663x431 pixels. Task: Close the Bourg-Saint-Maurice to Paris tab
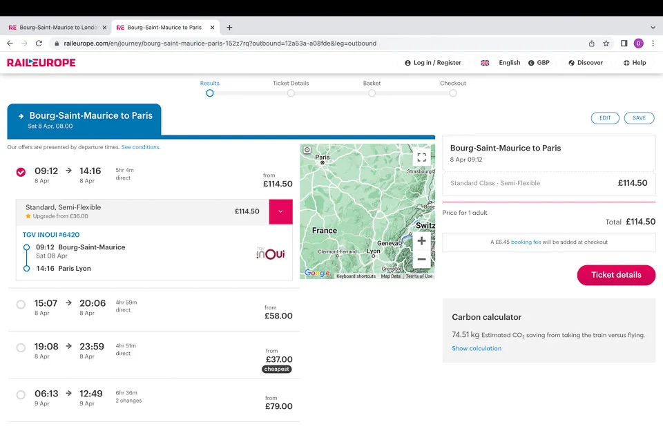(212, 28)
